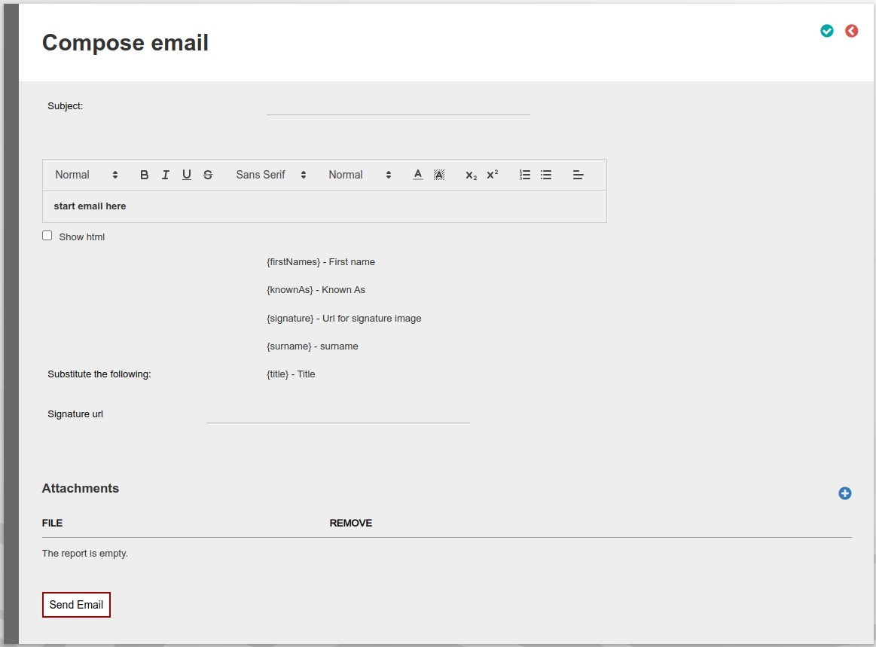Open the Normal font size dropdown
Screen dimensions: 876x647
click(x=360, y=175)
